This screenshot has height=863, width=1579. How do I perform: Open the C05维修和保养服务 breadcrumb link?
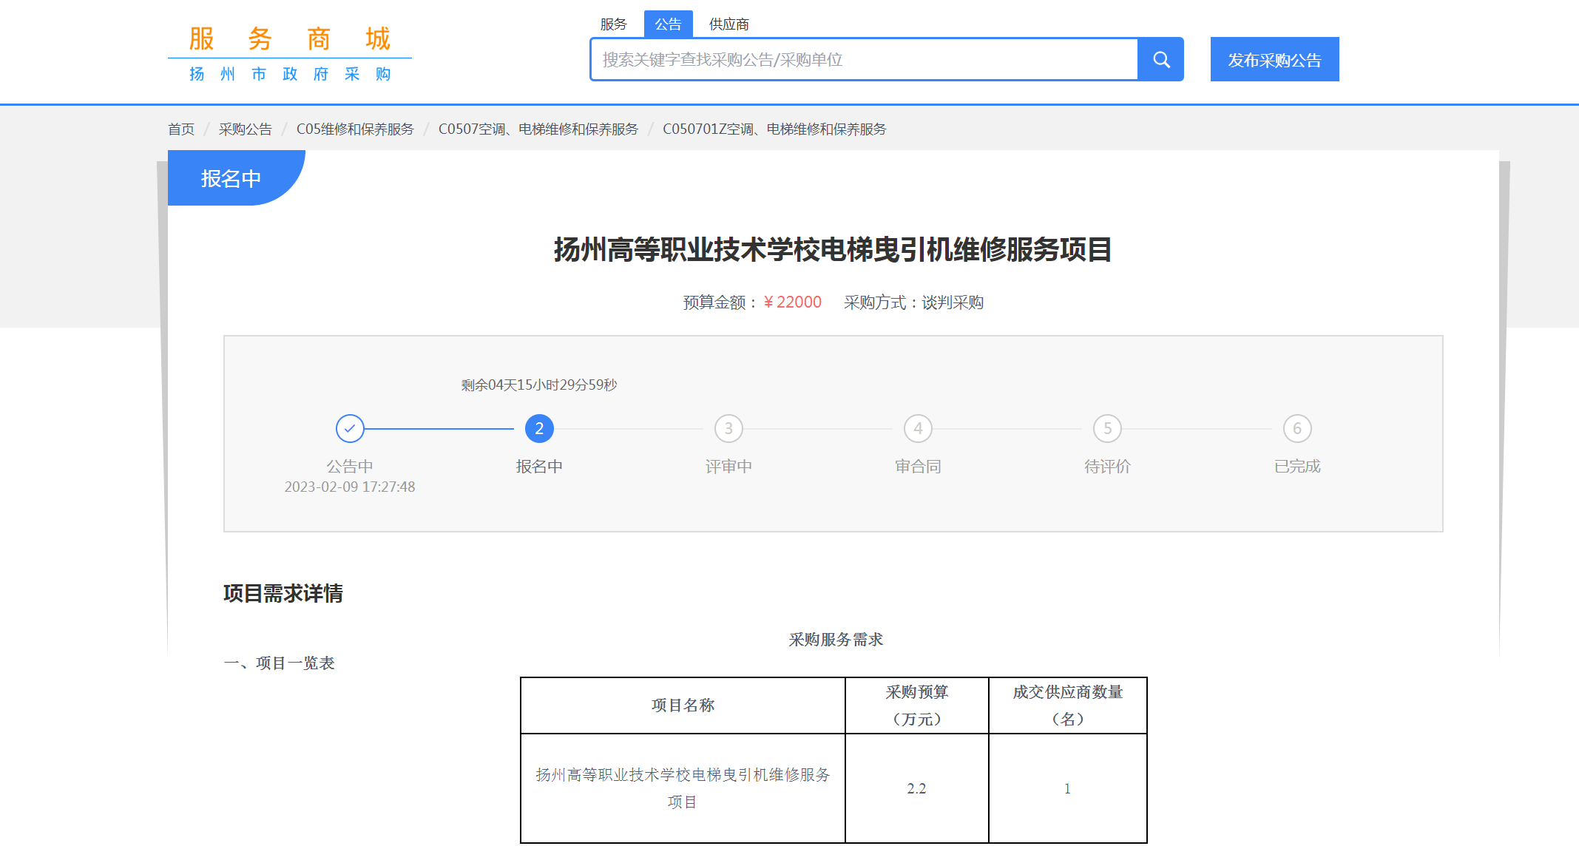355,129
